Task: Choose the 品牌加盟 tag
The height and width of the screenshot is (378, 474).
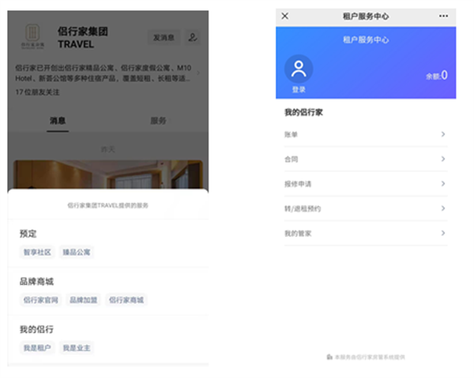Action: coord(83,300)
